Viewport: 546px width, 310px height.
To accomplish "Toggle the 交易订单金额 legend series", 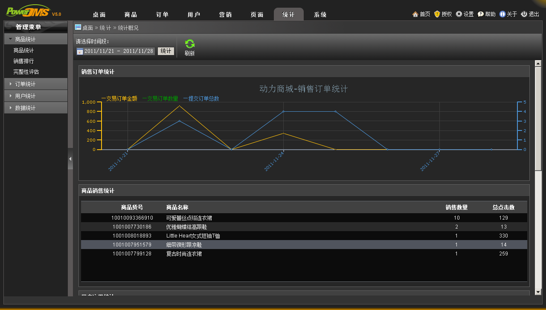I will click(x=119, y=99).
